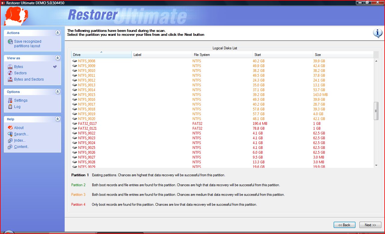The width and height of the screenshot is (385, 234).
Task: Click the list scroll down arrow
Action: point(376,165)
